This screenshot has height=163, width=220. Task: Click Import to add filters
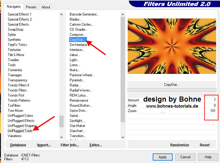pyautogui.click(x=44, y=145)
